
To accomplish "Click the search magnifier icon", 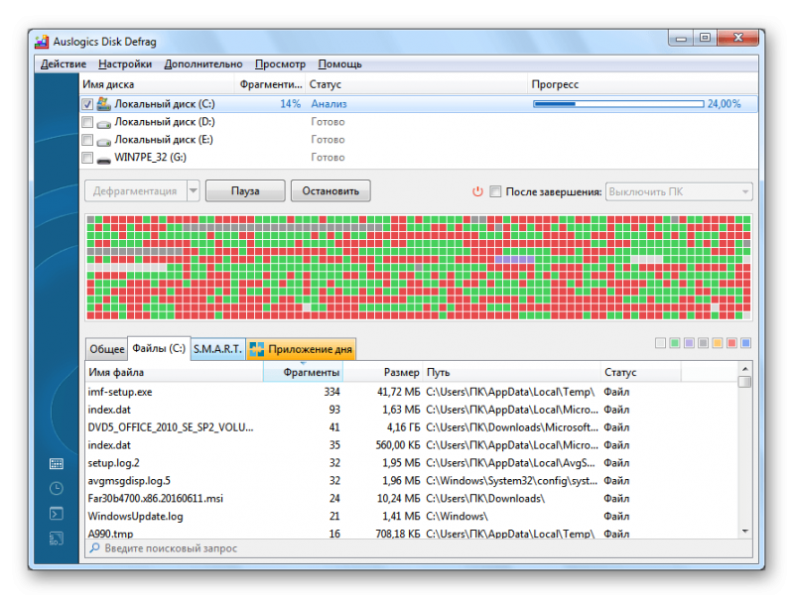I will [94, 547].
